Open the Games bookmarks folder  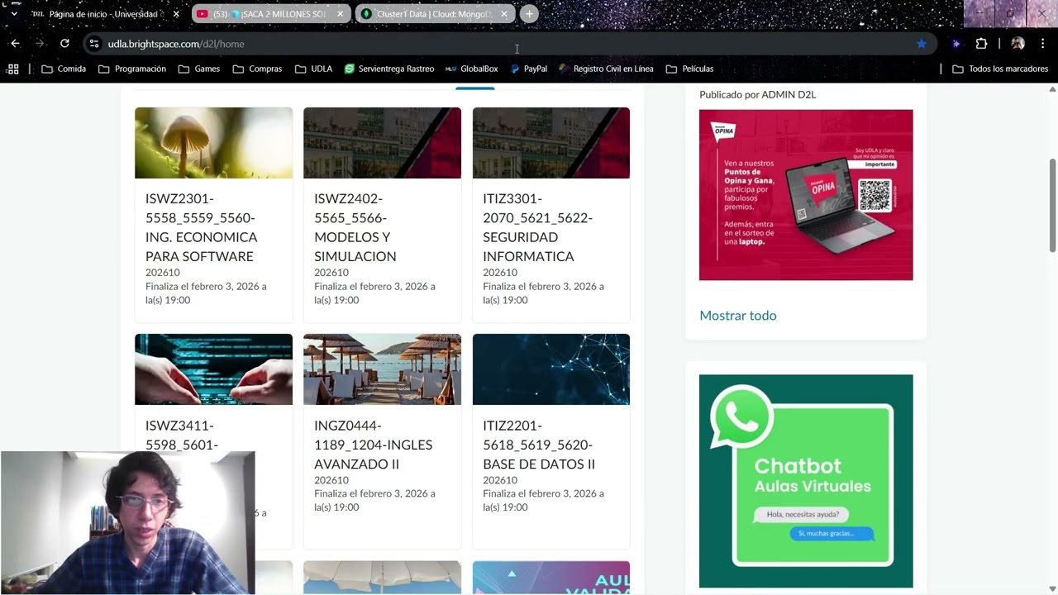click(199, 69)
